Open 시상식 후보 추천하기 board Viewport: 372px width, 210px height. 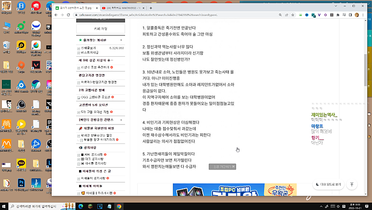(95, 67)
